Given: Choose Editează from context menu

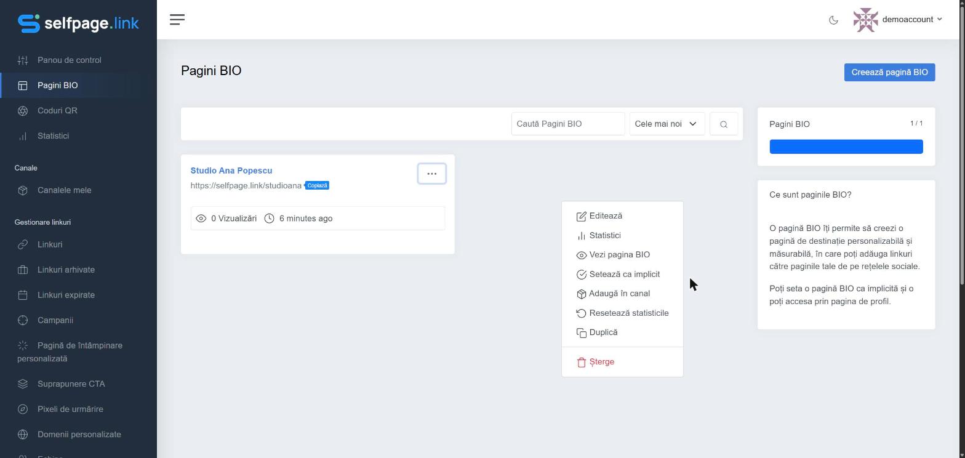Looking at the screenshot, I should pyautogui.click(x=622, y=216).
